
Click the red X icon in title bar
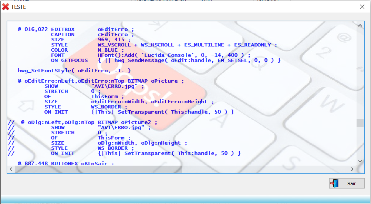click(x=6, y=7)
